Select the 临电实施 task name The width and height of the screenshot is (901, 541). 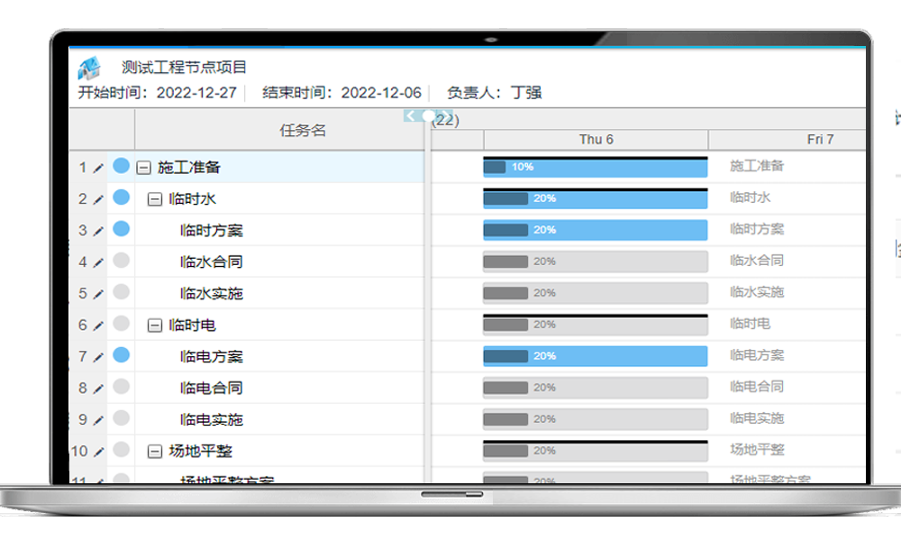coord(212,420)
